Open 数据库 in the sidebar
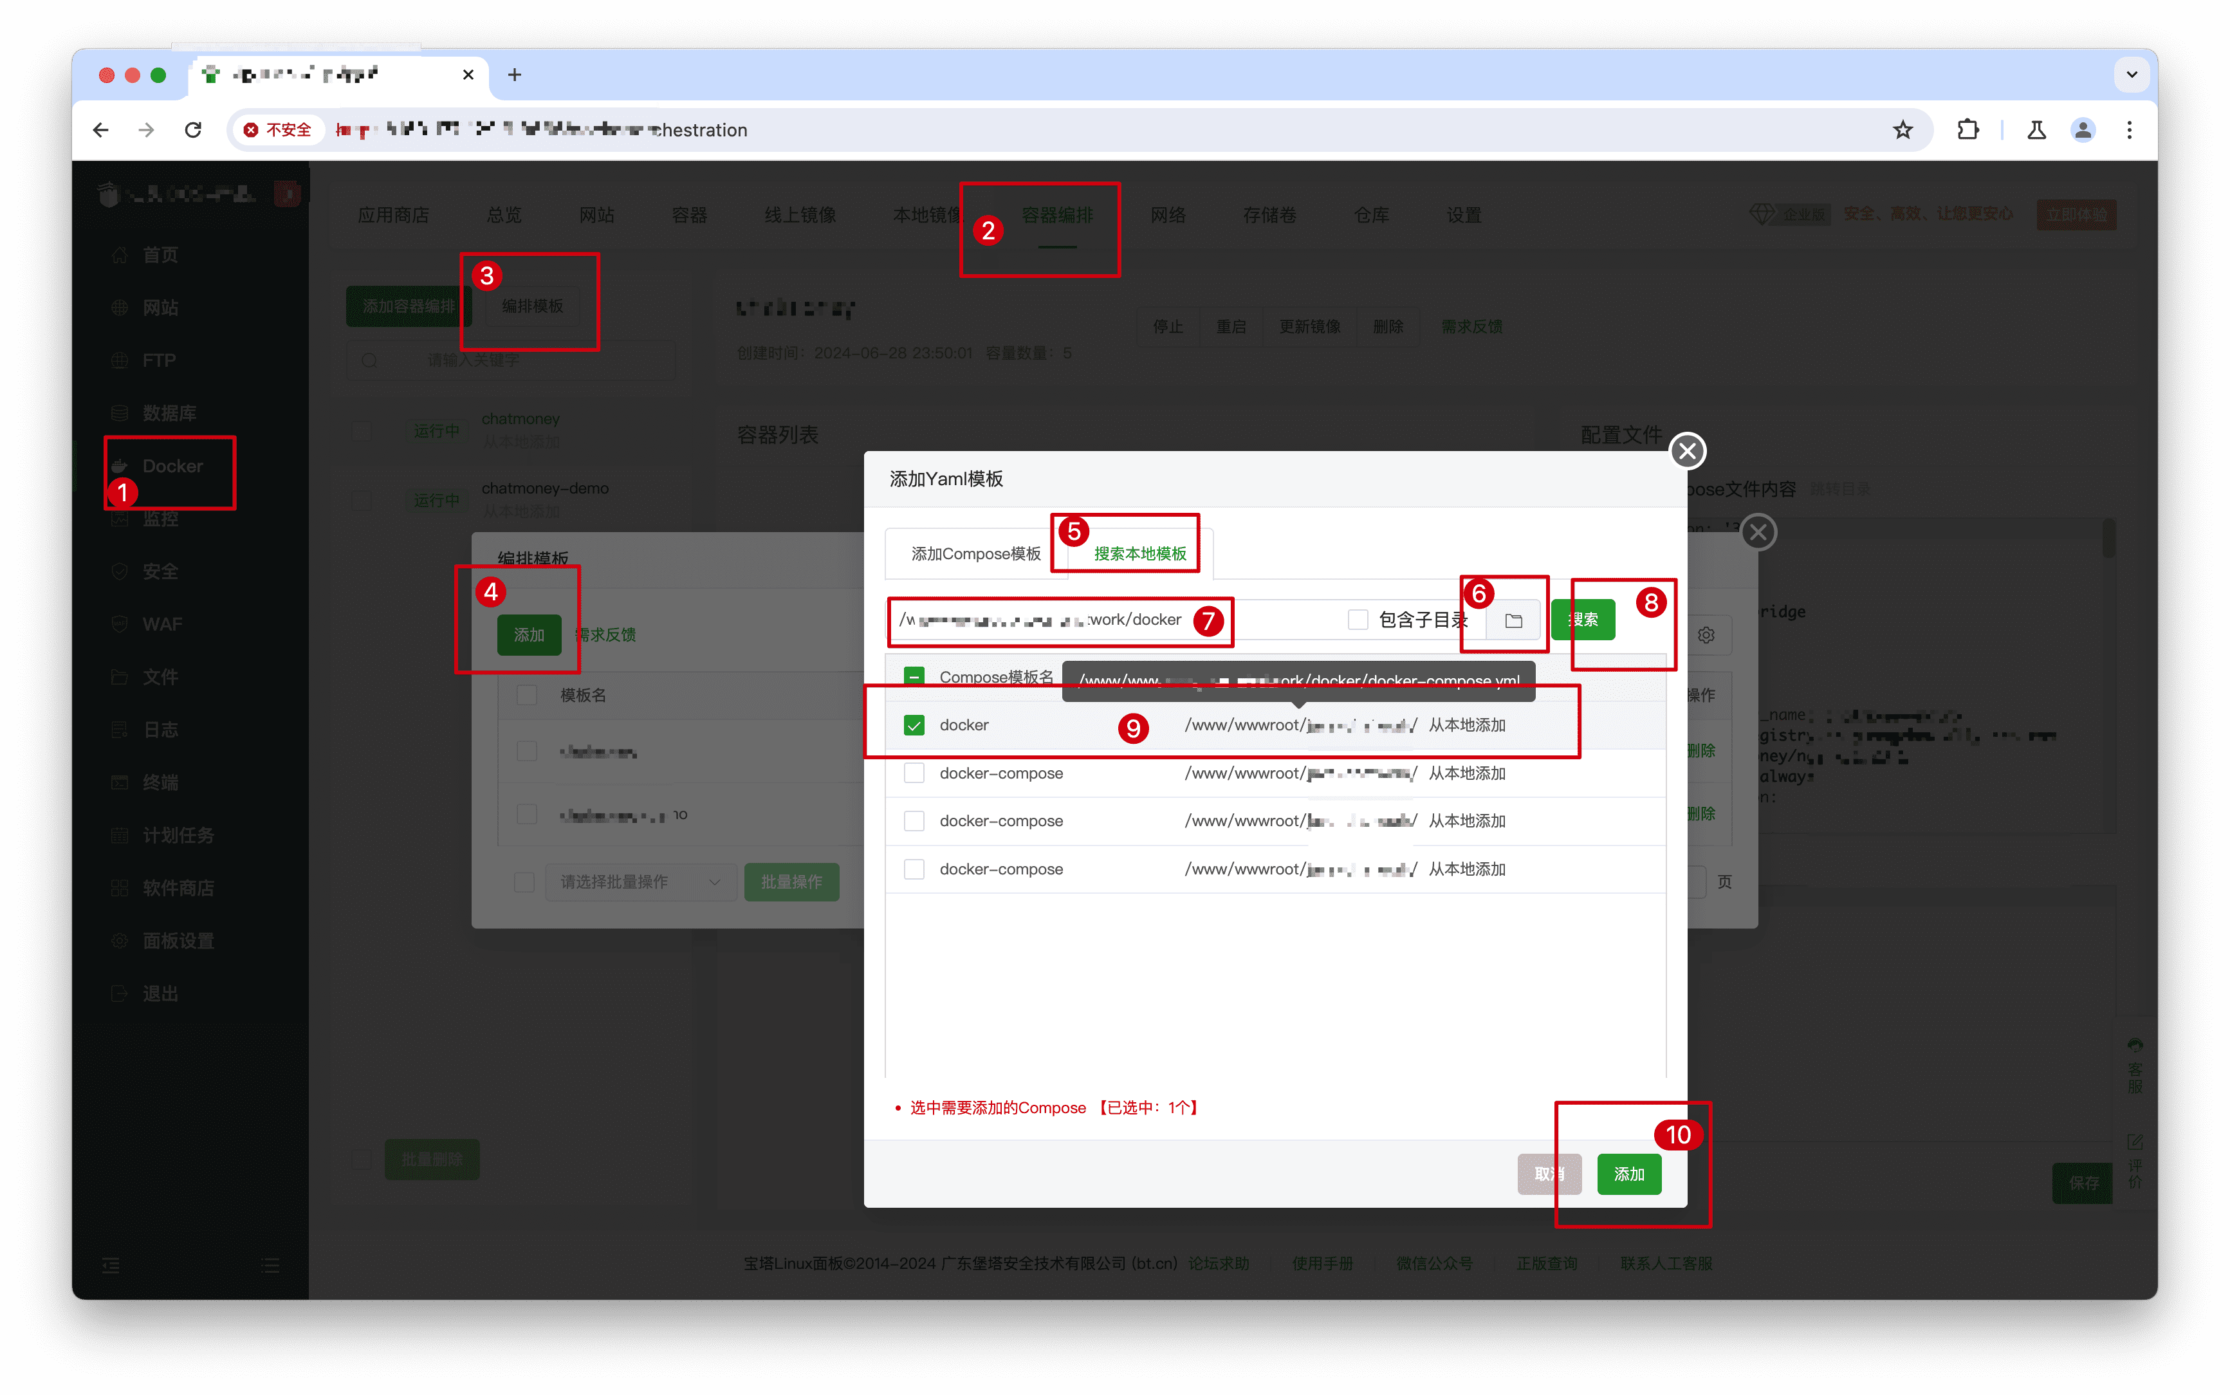Screen dimensions: 2230x1395 [x=169, y=412]
